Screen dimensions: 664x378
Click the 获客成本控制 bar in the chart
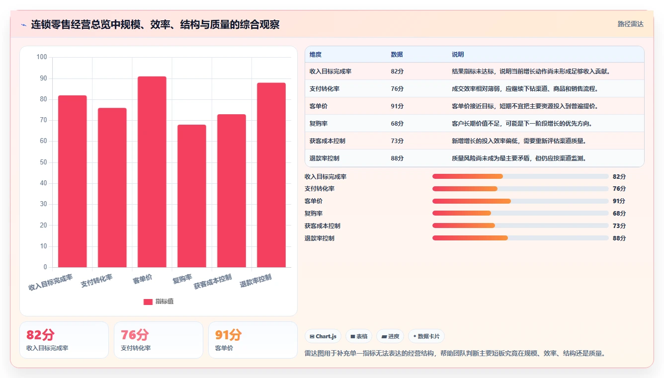coord(232,191)
